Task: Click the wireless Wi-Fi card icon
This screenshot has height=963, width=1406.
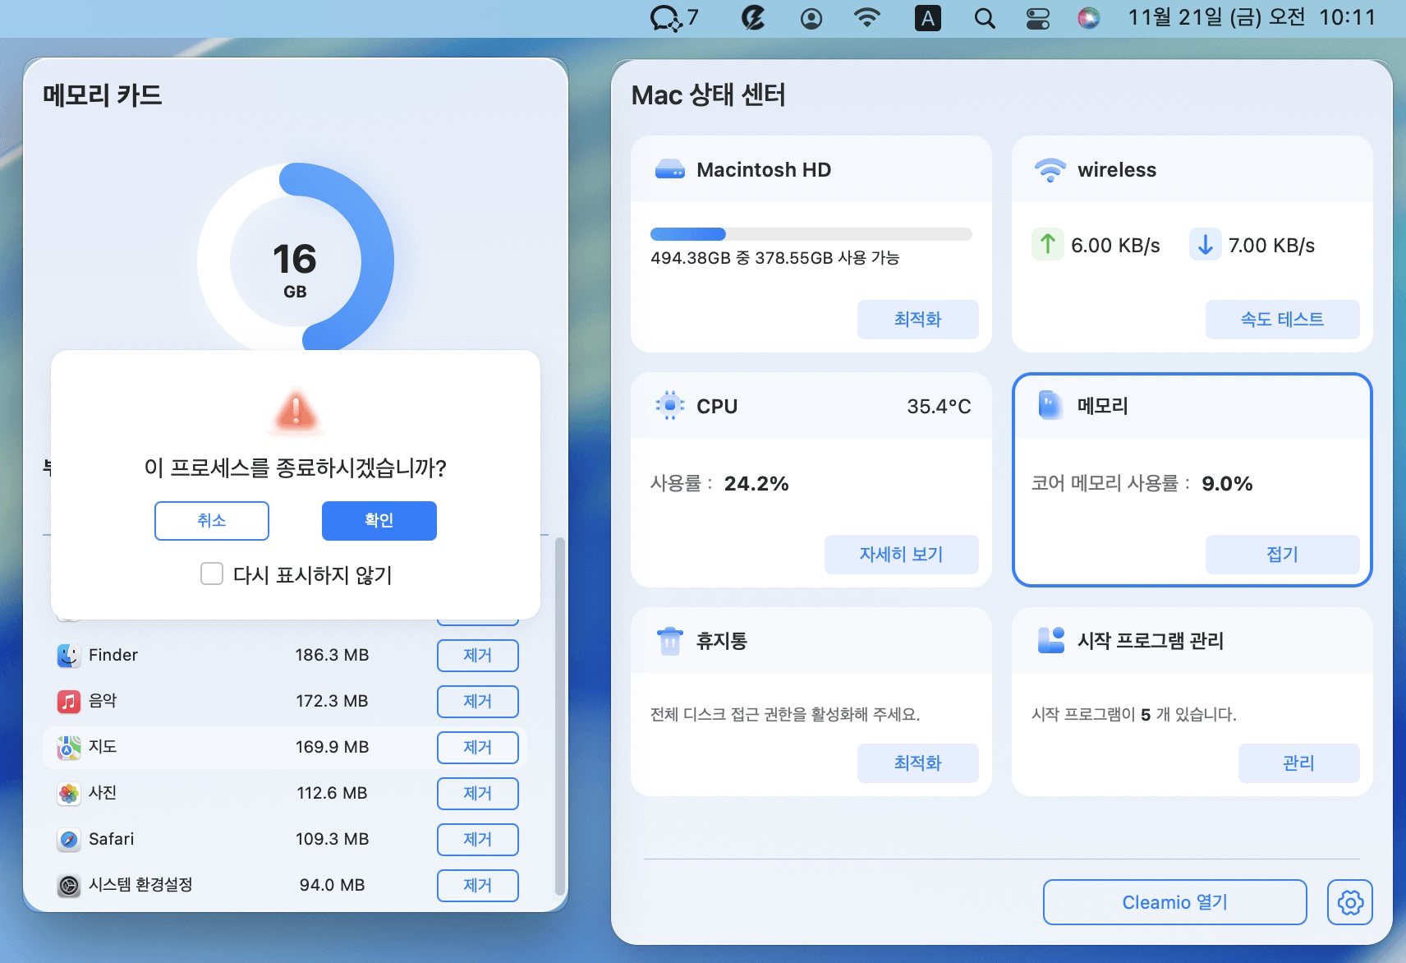Action: pos(1050,169)
